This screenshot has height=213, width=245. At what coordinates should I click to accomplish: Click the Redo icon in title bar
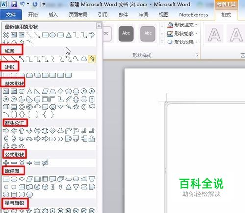click(x=35, y=4)
